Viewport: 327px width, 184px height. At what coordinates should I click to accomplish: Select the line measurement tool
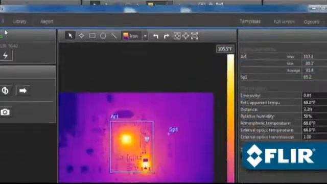click(114, 36)
